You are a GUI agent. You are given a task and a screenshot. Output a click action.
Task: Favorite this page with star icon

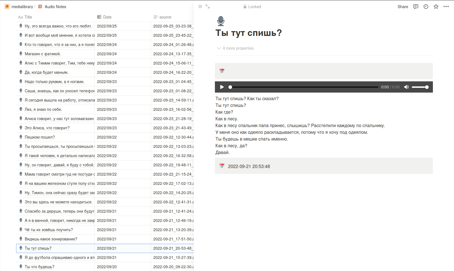point(436,6)
